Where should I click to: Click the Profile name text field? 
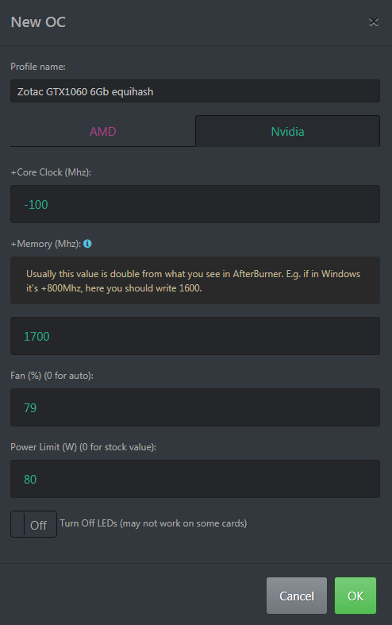[x=195, y=91]
